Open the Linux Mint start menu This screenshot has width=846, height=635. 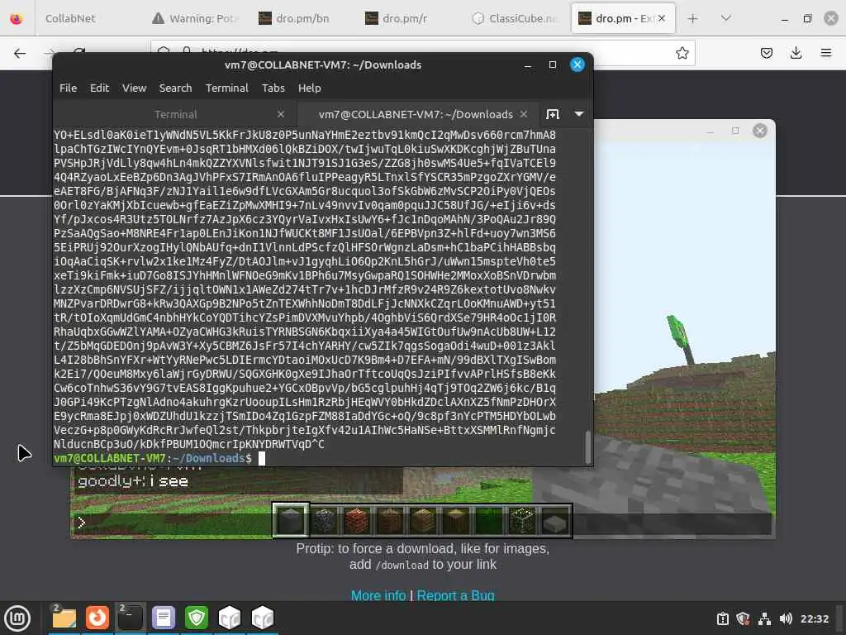pyautogui.click(x=17, y=618)
